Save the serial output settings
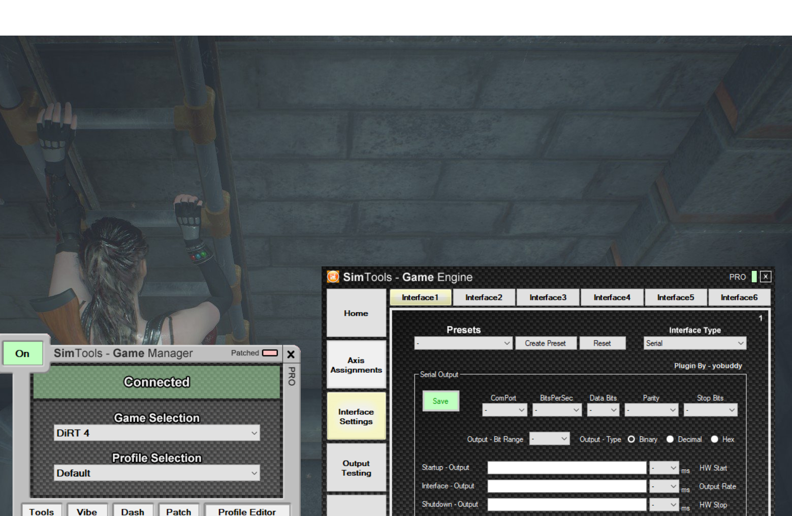The width and height of the screenshot is (792, 516). 440,401
